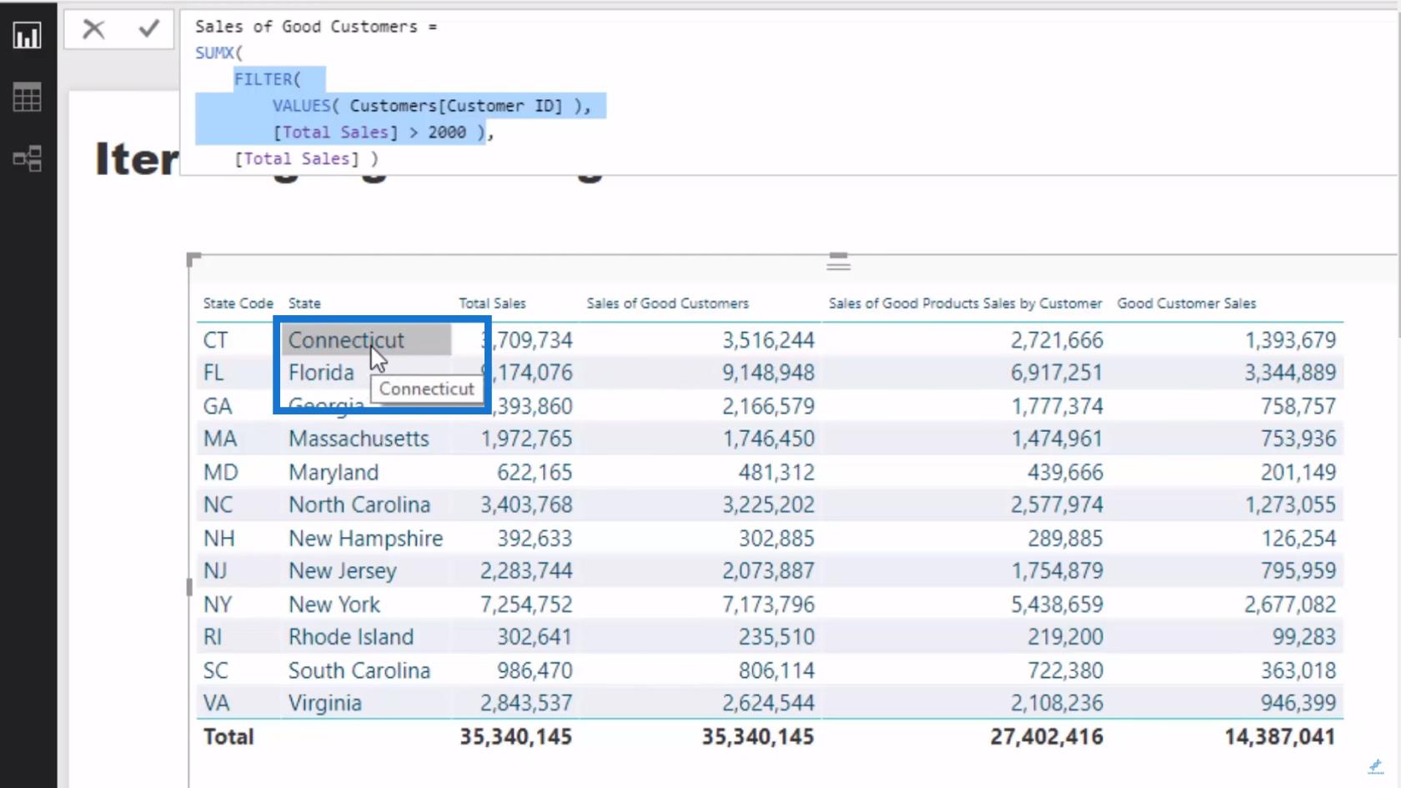
Task: Select the New York state cell
Action: coord(334,605)
